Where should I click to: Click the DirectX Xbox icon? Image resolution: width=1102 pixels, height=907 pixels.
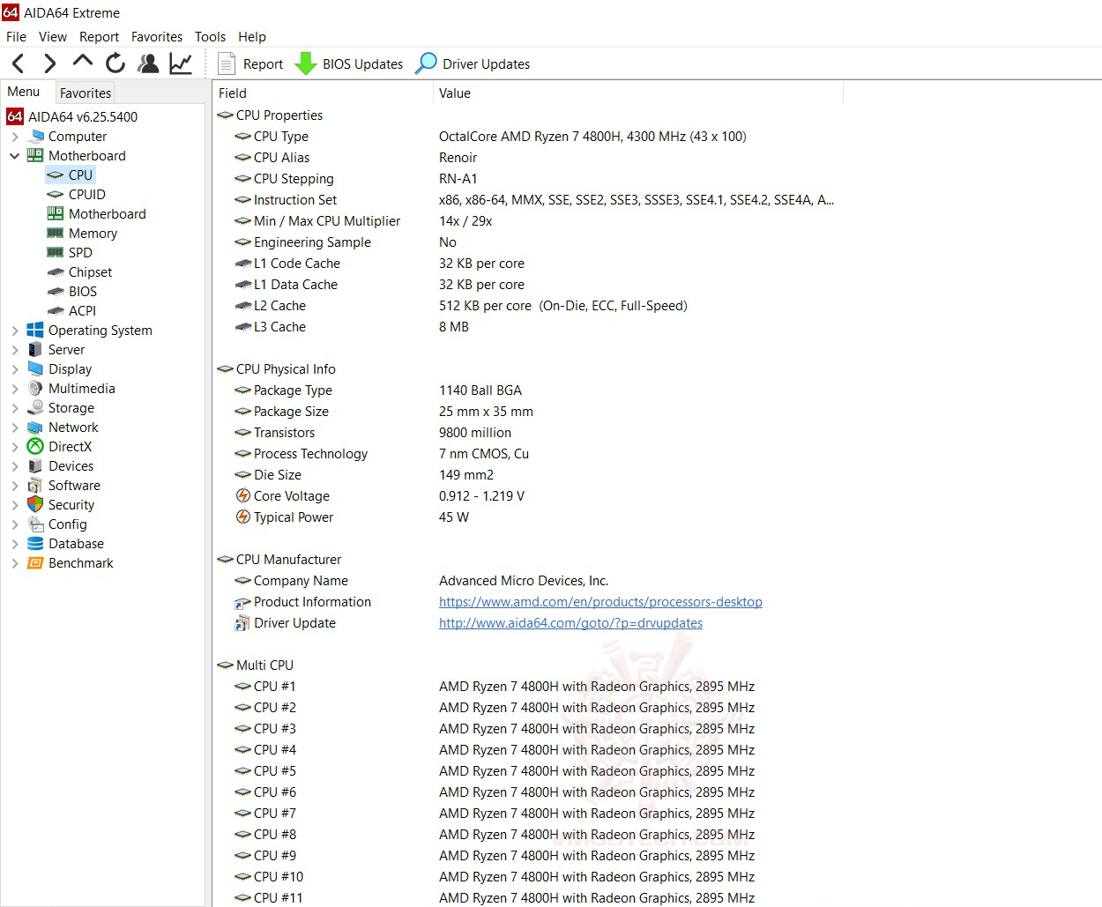click(x=35, y=447)
